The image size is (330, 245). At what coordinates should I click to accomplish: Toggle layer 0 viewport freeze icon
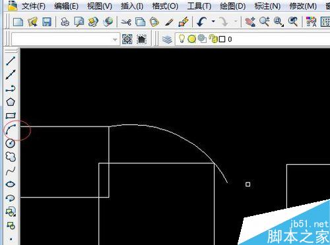tap(202, 39)
